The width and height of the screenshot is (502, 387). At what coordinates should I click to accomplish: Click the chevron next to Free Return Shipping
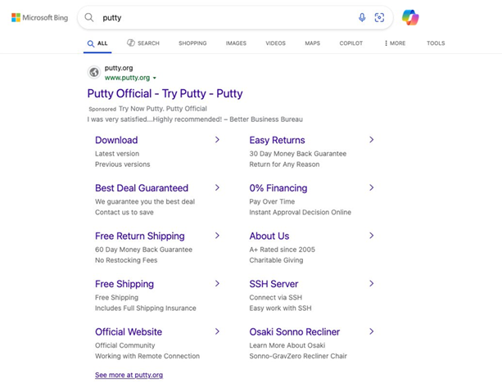[x=217, y=236]
